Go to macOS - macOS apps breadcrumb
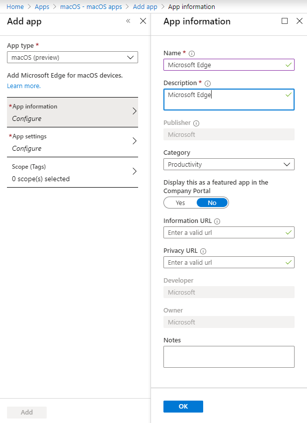The height and width of the screenshot is (423, 307). click(x=91, y=7)
